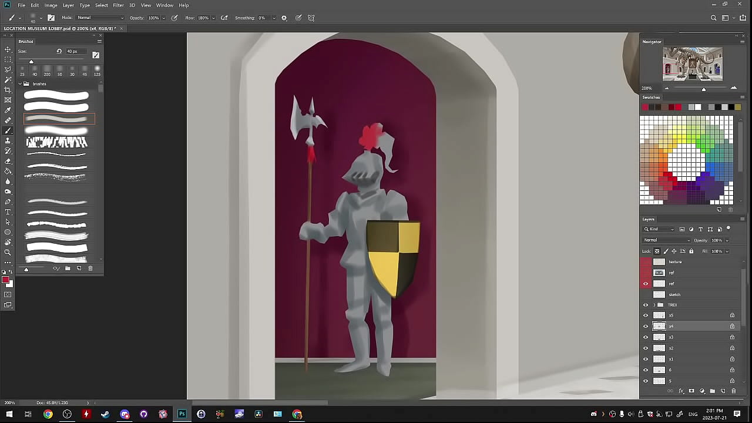Open the layer Kind filter dropdown
Screen dimensions: 752x423
[659, 229]
